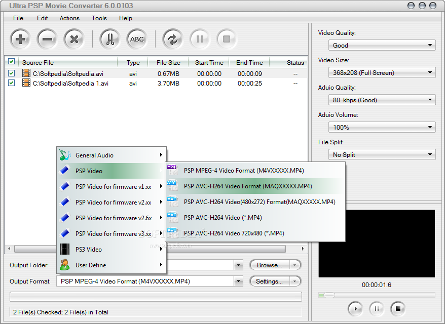Open the File Split dropdown
The image size is (445, 324).
tap(382, 154)
